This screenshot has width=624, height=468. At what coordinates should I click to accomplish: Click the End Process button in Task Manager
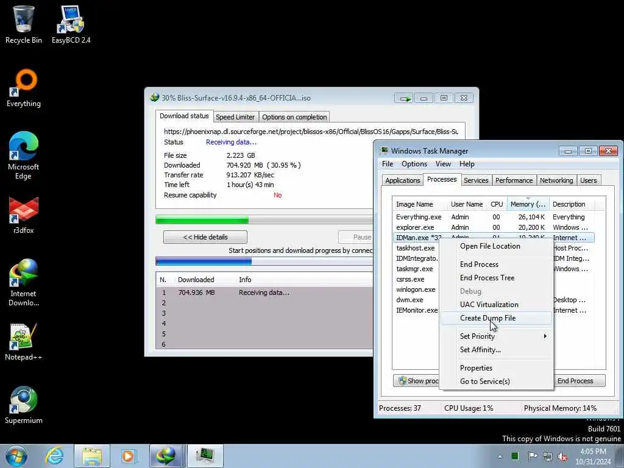tap(580, 381)
